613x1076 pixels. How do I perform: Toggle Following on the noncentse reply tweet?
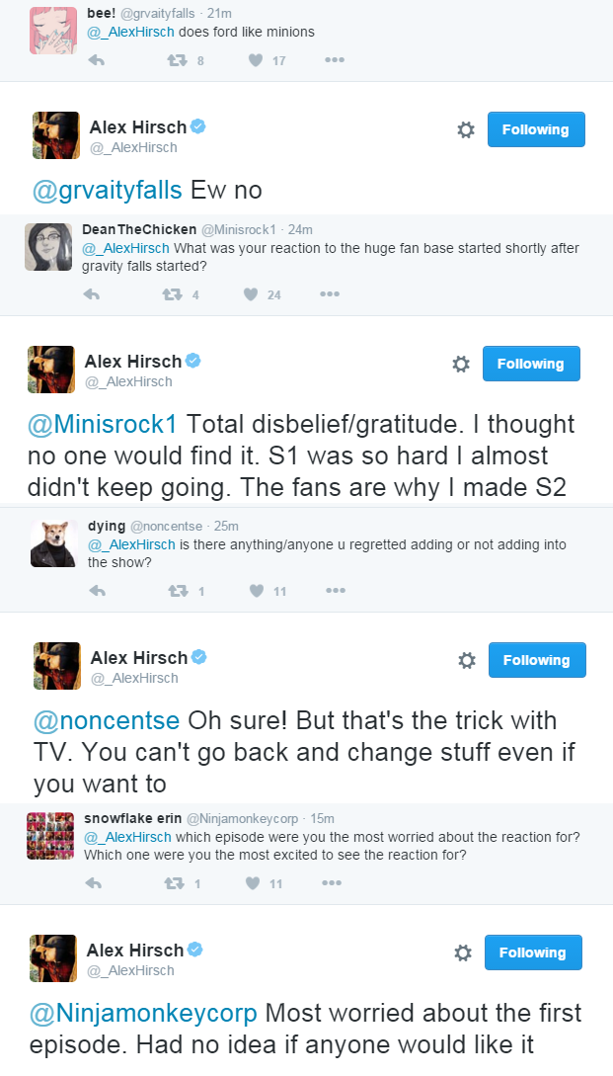click(536, 660)
